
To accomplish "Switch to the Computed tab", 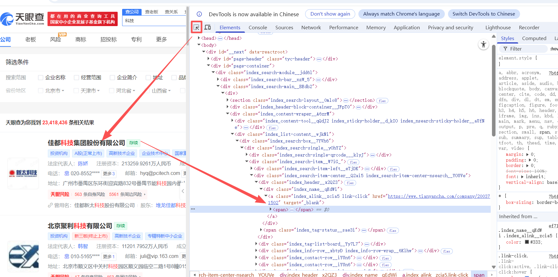I will tap(534, 38).
